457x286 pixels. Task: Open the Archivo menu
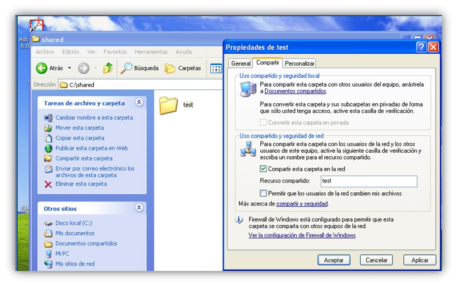[45, 52]
